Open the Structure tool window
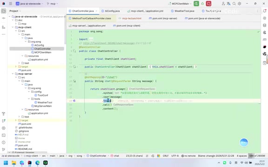 pos(3,27)
